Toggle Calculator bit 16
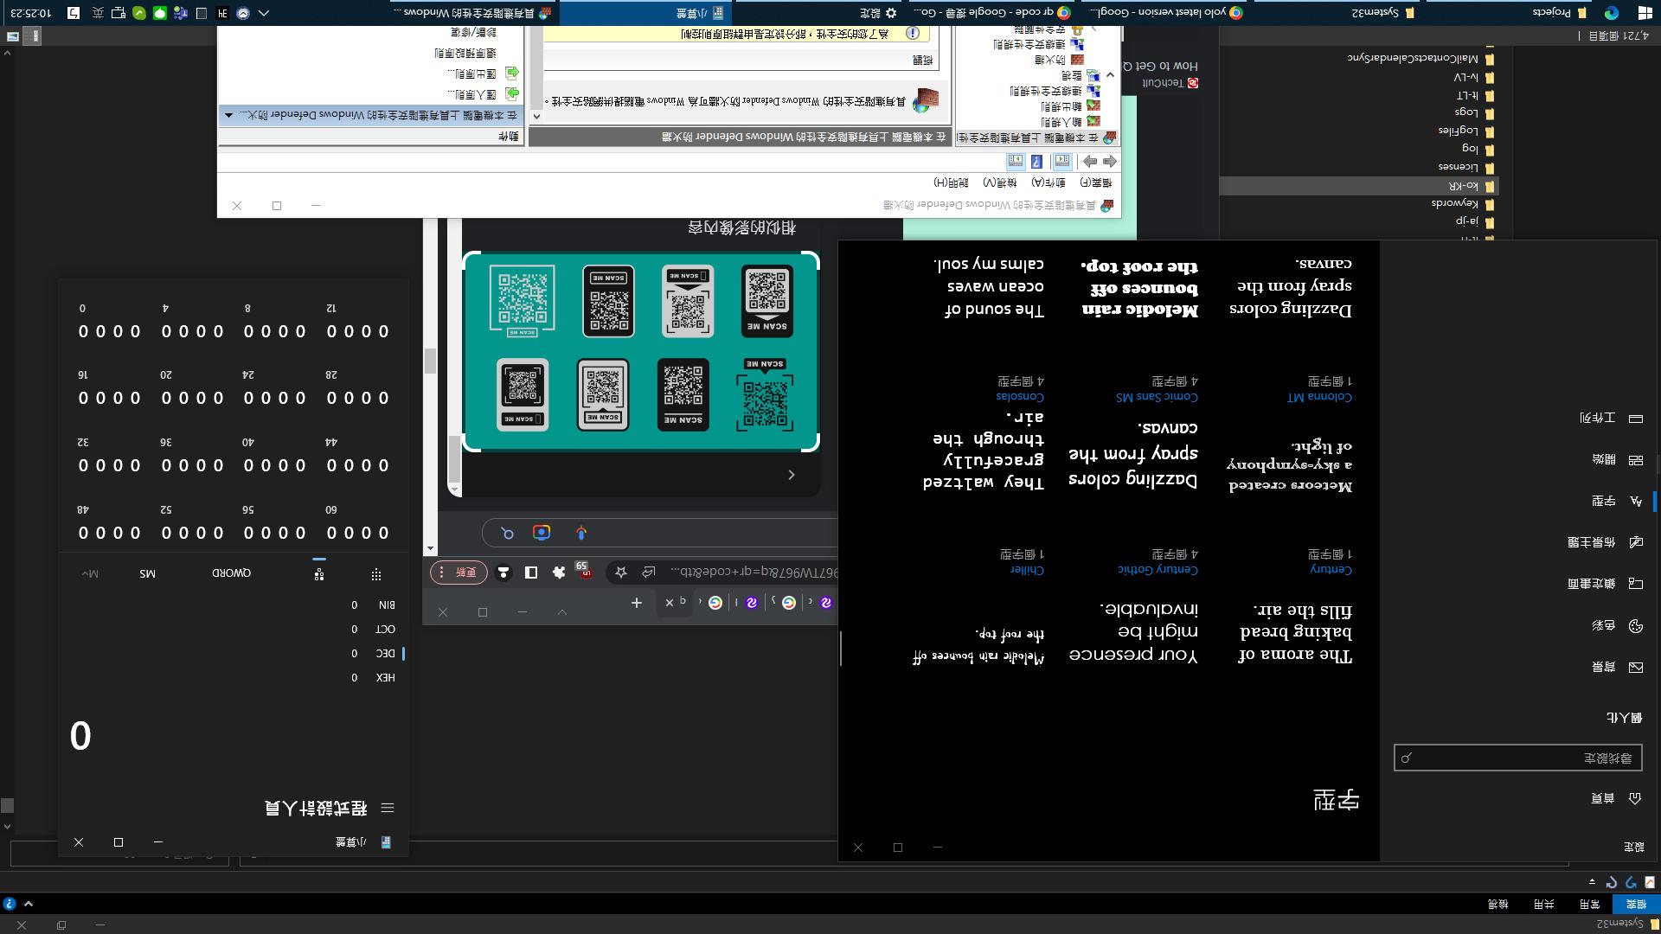 click(x=83, y=398)
